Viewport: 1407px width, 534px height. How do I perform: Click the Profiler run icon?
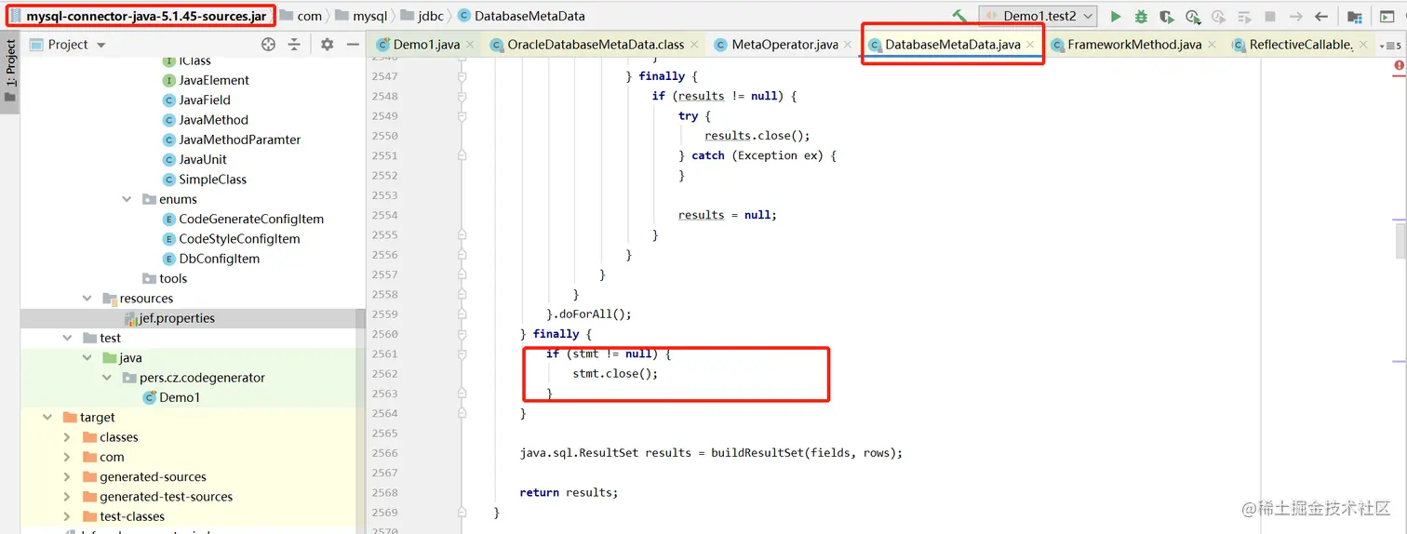click(x=1193, y=17)
